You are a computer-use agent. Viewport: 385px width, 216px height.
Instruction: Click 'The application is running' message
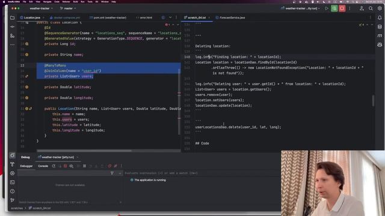[150, 180]
